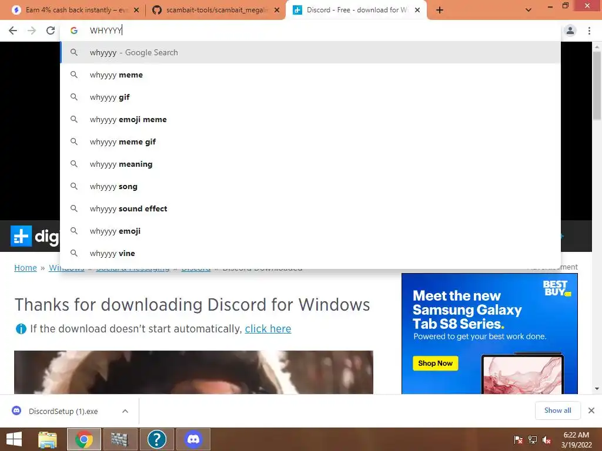This screenshot has width=602, height=451.
Task: Click the Action Center flag tray icon
Action: (x=519, y=439)
